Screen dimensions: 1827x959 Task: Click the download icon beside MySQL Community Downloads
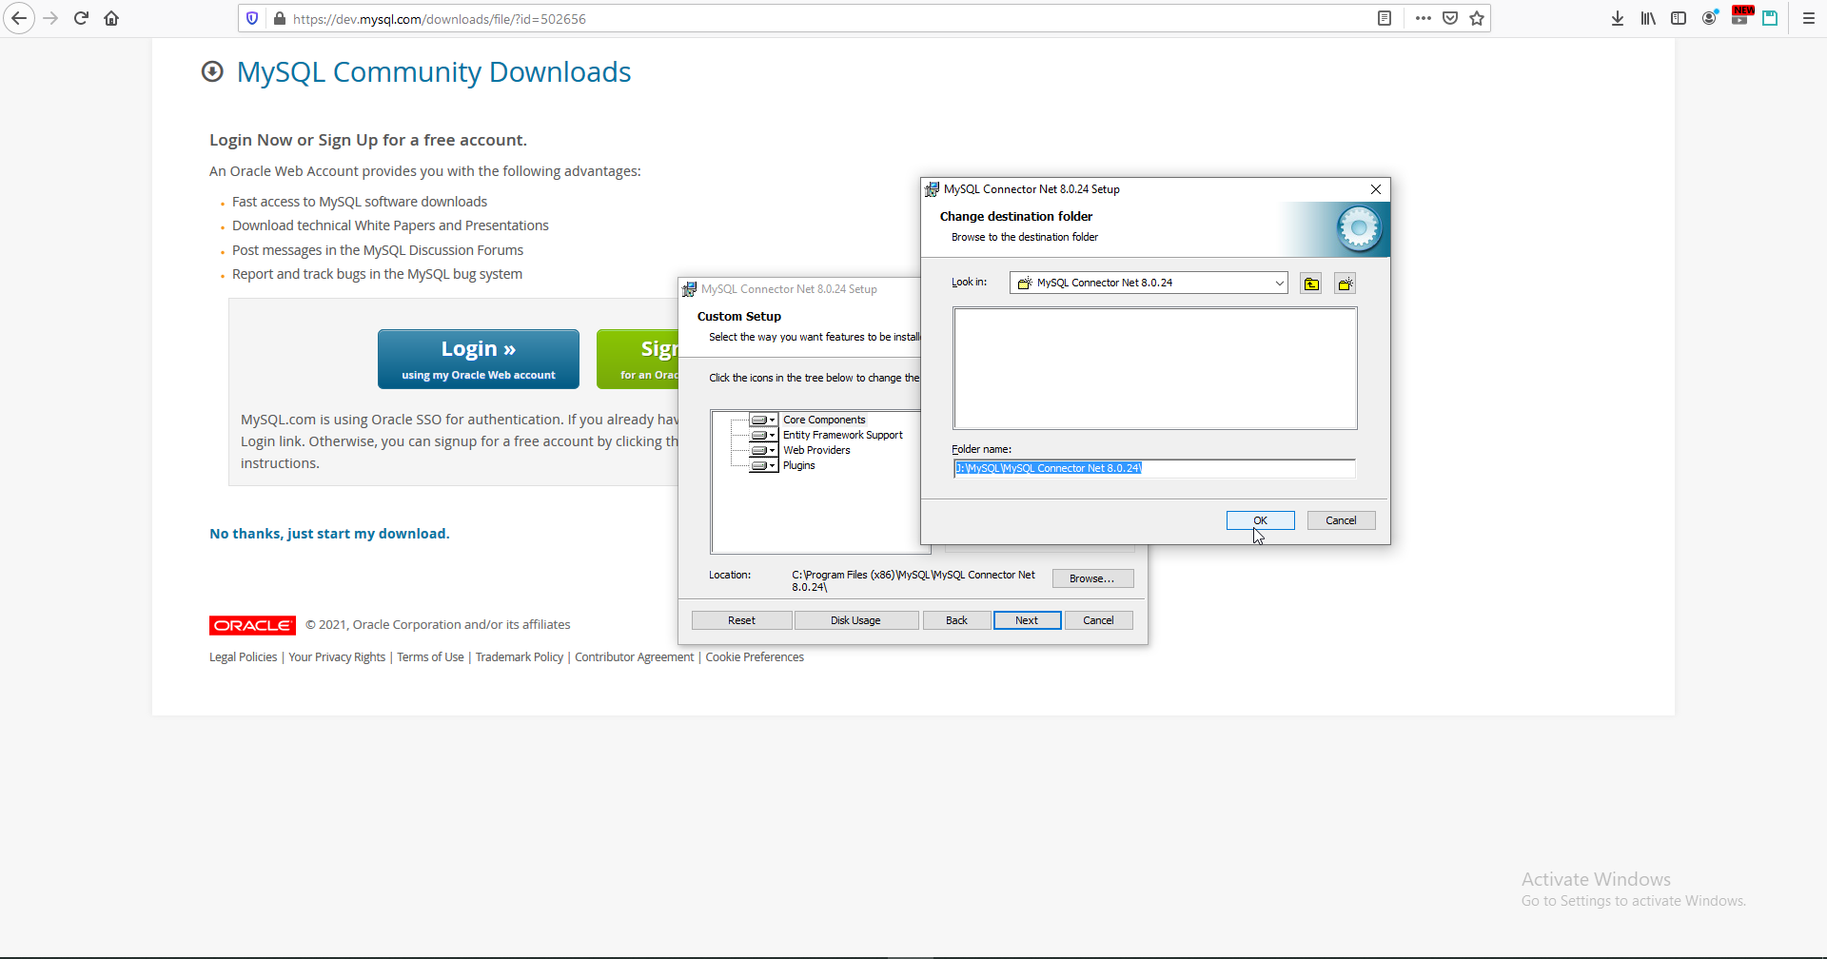click(212, 71)
